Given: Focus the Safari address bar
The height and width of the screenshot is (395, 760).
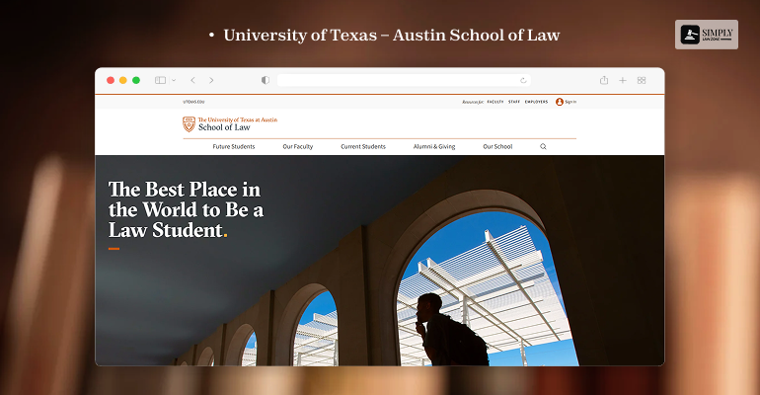Looking at the screenshot, I should click(x=395, y=80).
